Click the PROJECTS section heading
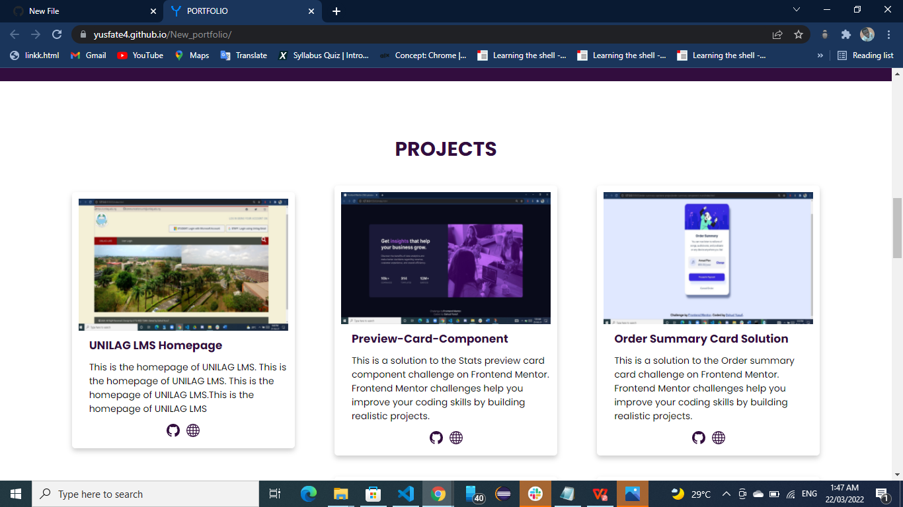The height and width of the screenshot is (507, 903). (446, 149)
